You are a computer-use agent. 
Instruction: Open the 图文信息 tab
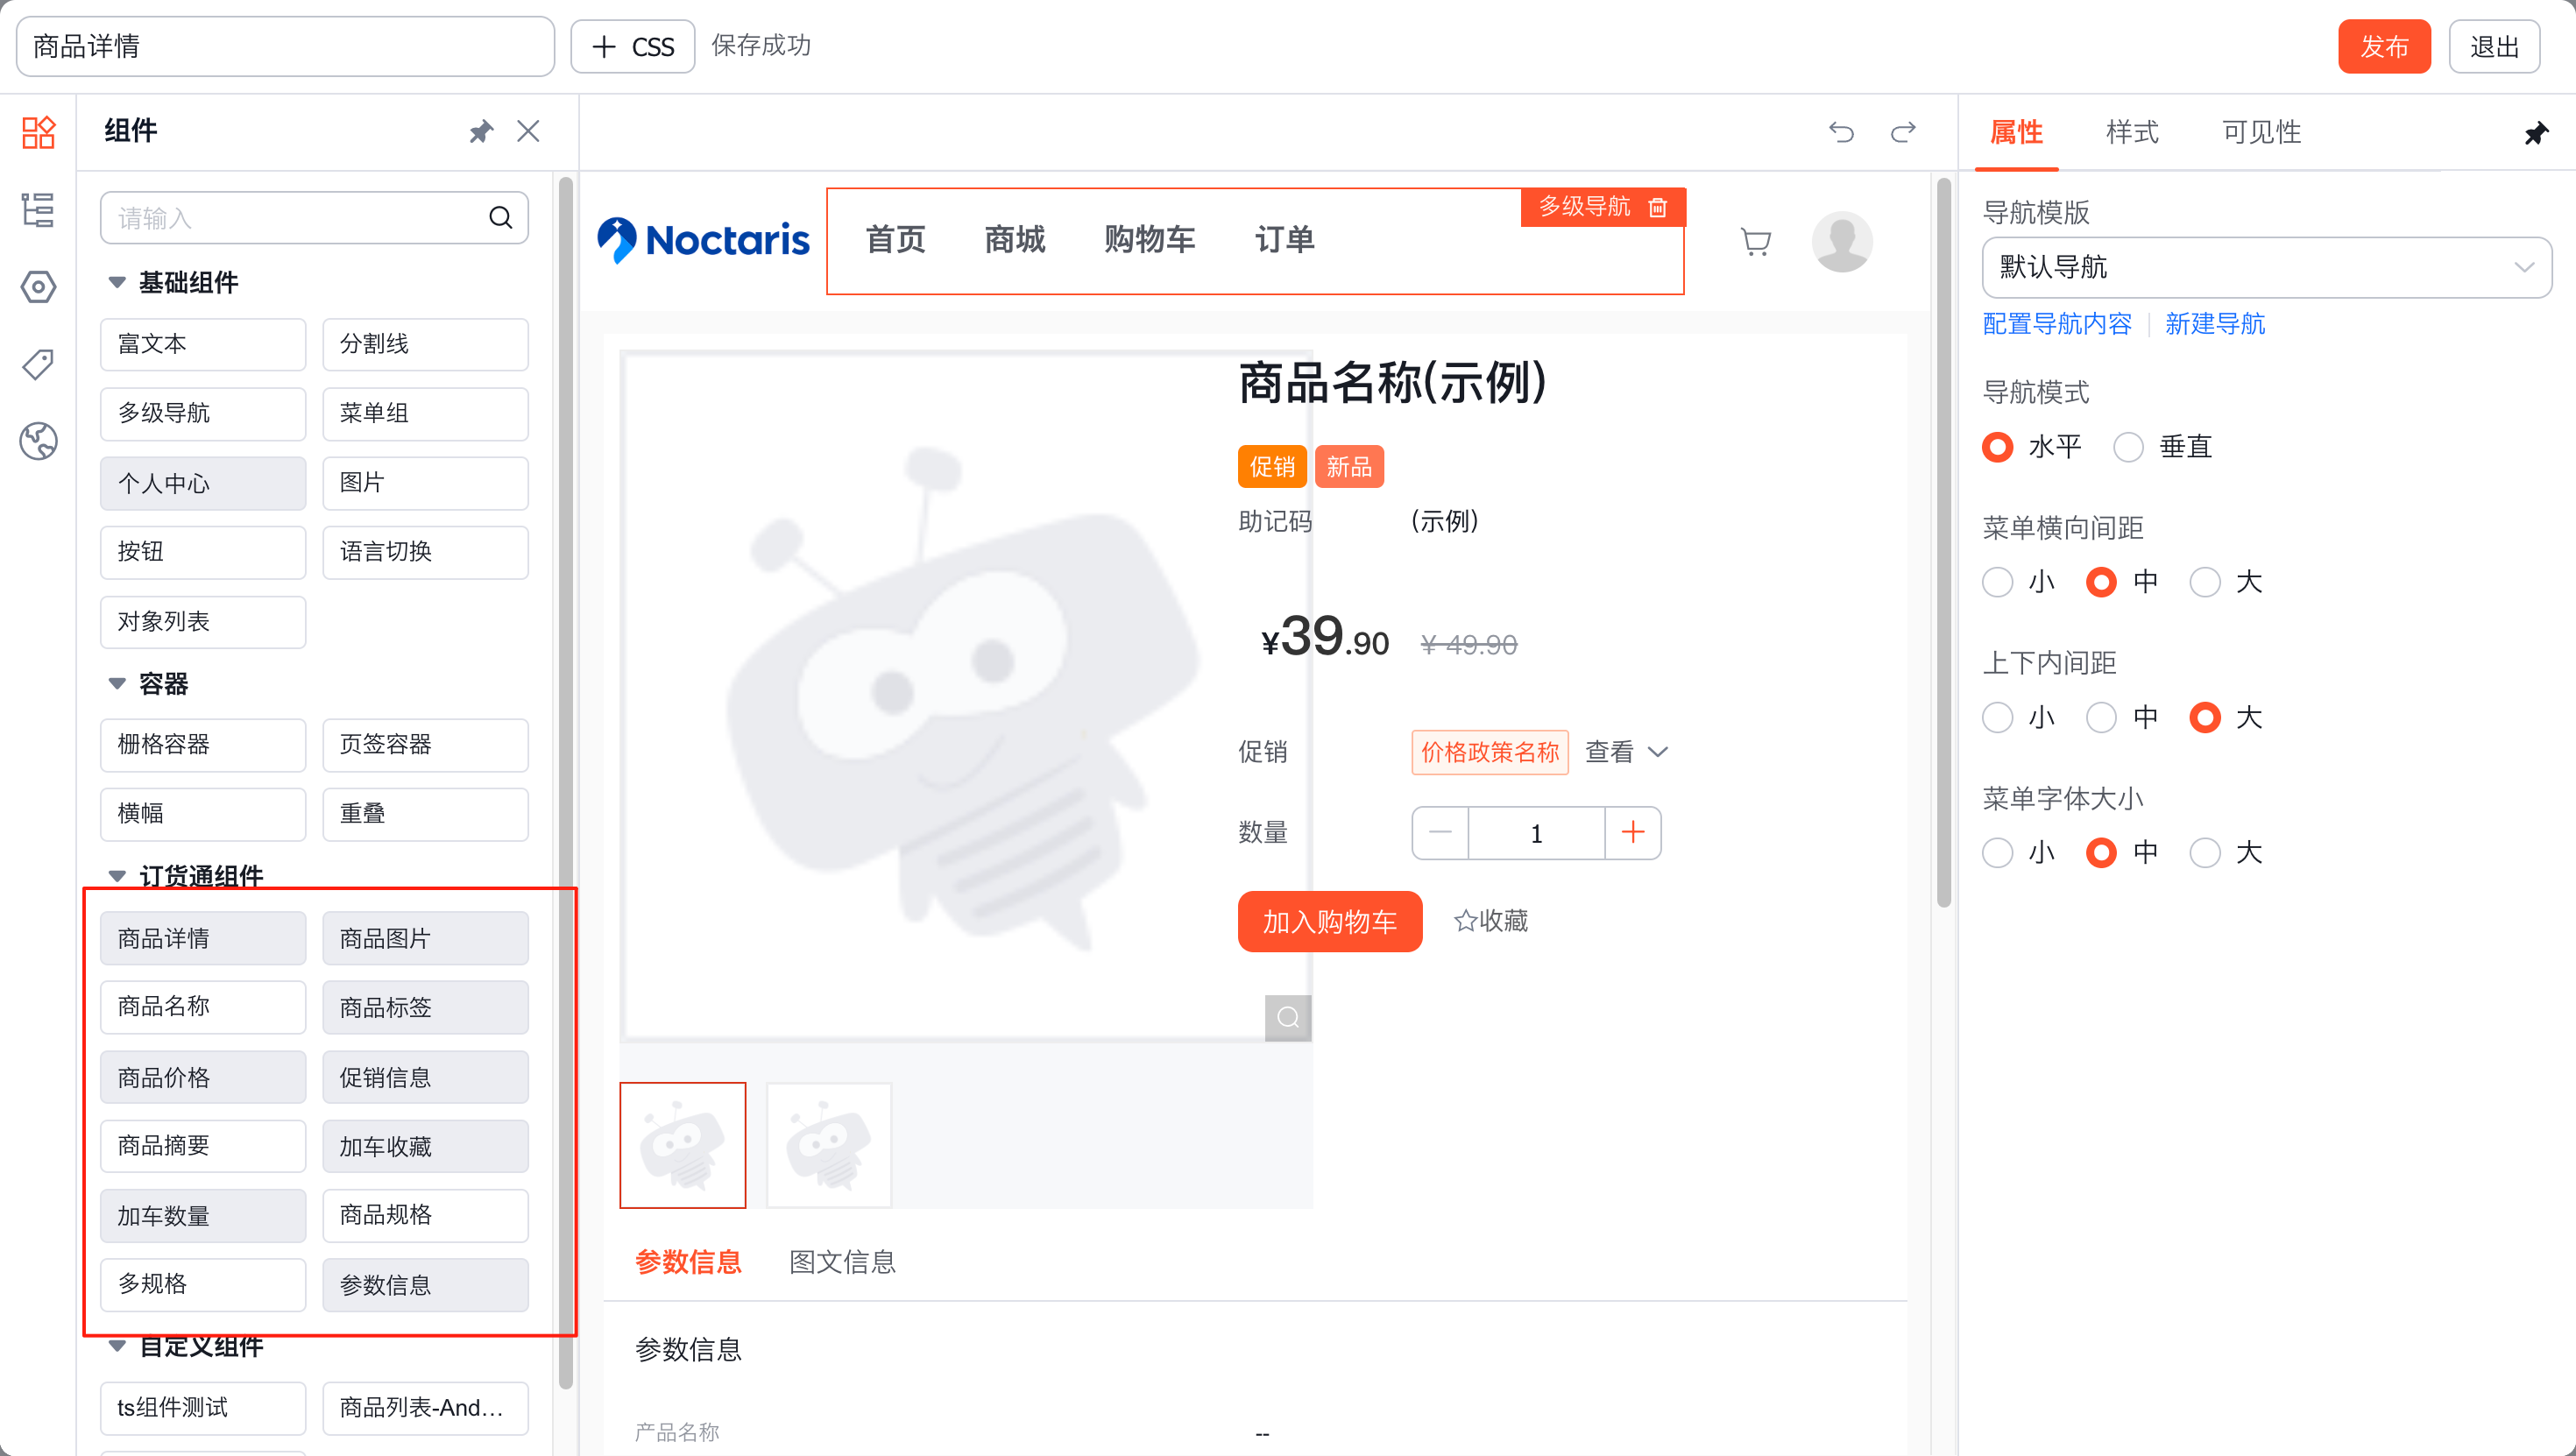pyautogui.click(x=842, y=1261)
